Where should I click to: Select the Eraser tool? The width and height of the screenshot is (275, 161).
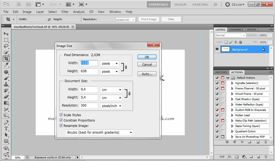tap(6, 97)
